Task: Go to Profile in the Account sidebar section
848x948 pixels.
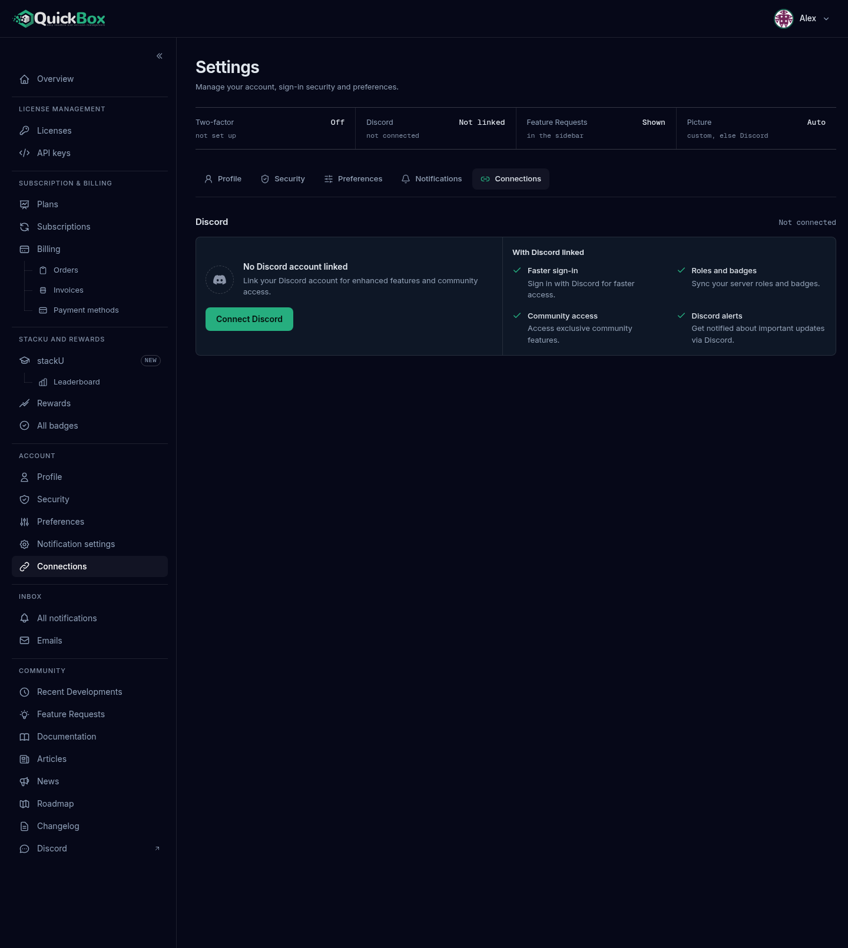Action: click(x=90, y=477)
